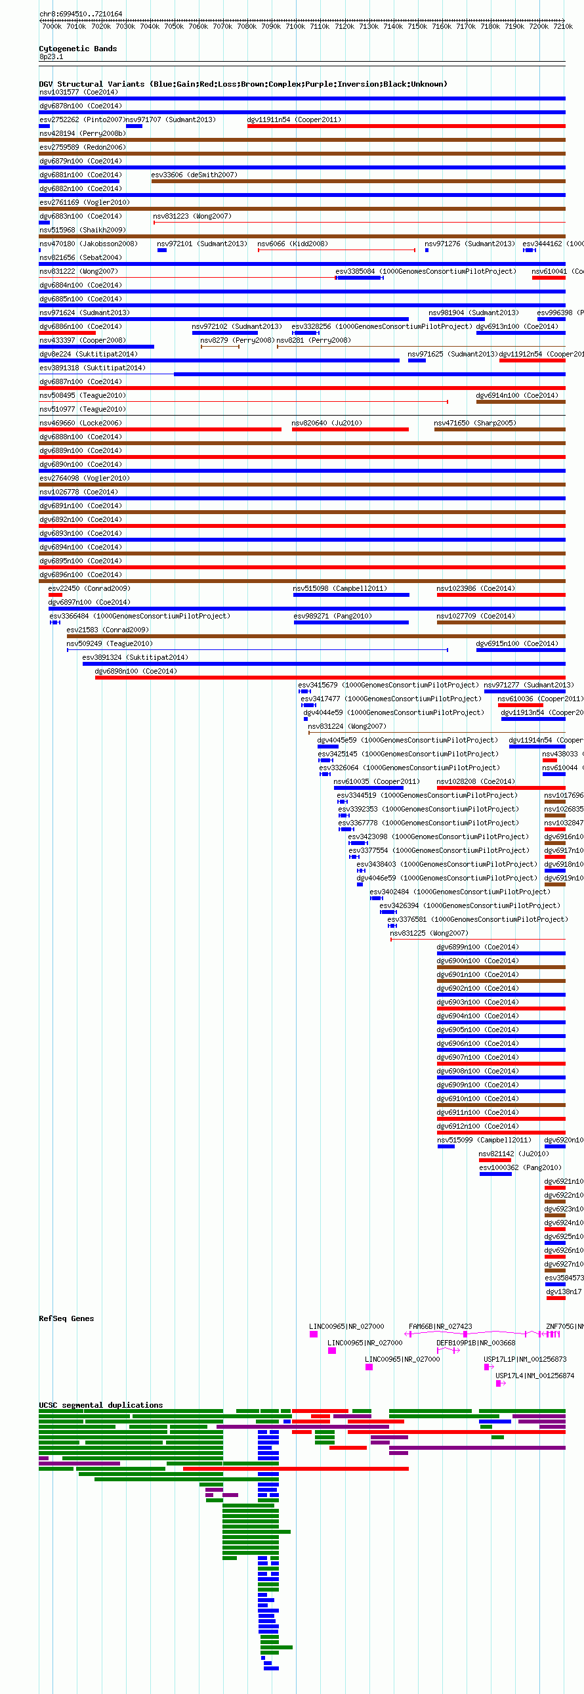This screenshot has height=1694, width=584.
Task: Open variant nsv1031577 (Coe2014)
Action: coord(79,92)
